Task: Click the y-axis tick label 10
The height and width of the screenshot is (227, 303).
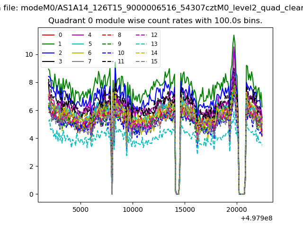Action: [29, 54]
